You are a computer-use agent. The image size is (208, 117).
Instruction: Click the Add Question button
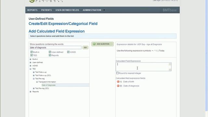(x=102, y=44)
